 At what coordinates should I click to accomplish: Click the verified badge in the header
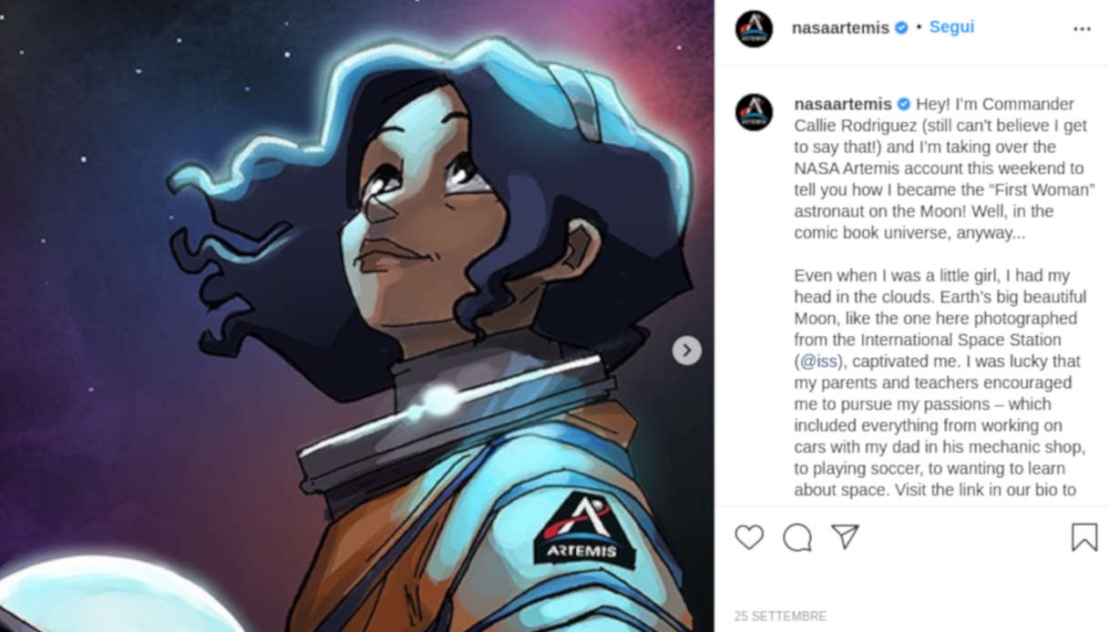point(901,28)
